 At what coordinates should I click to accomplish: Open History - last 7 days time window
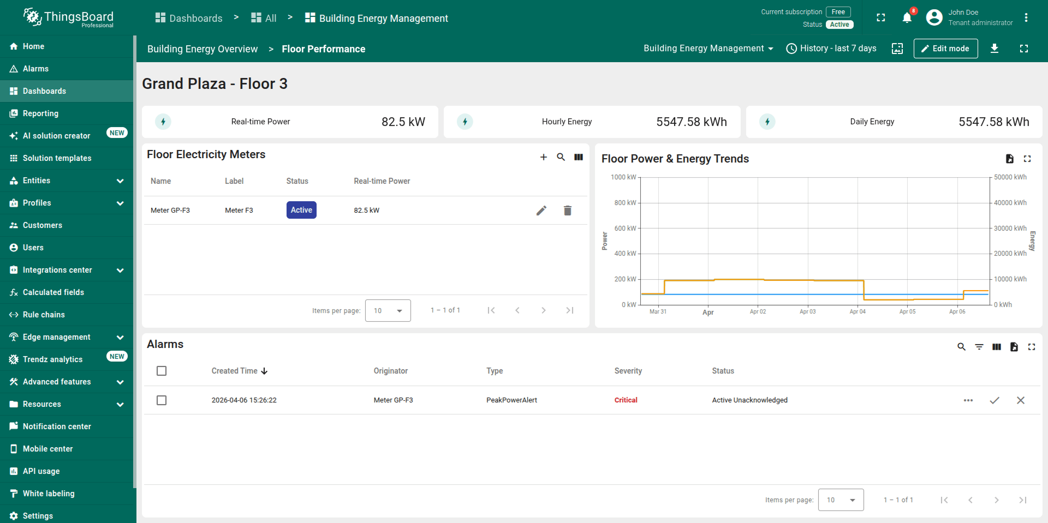tap(831, 49)
